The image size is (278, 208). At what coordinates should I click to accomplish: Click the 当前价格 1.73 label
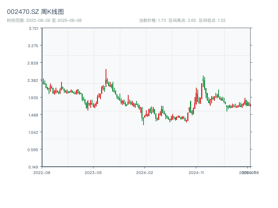(152, 20)
